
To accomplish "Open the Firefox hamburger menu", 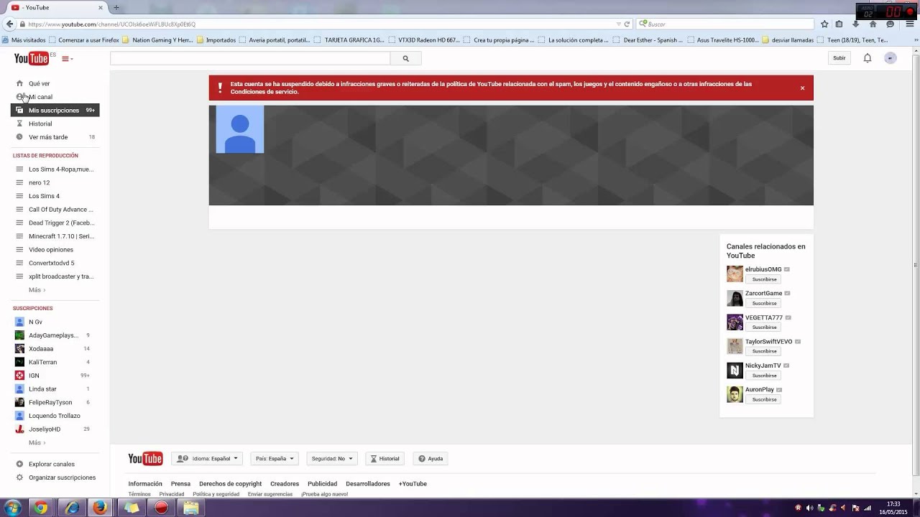I will (909, 24).
